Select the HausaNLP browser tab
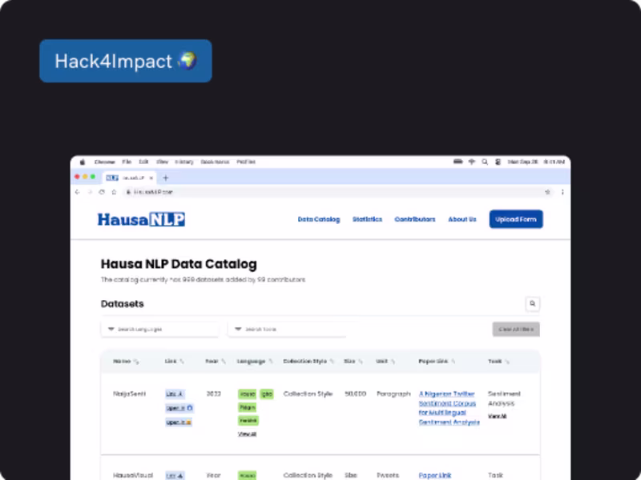The width and height of the screenshot is (641, 480). coord(128,178)
